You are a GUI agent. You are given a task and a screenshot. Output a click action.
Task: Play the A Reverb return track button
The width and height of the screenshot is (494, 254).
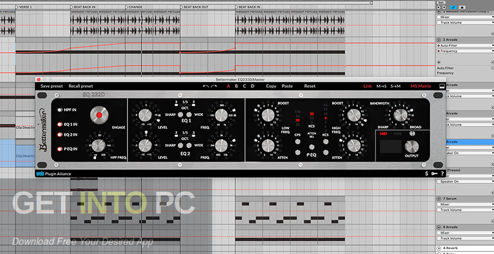(438, 248)
